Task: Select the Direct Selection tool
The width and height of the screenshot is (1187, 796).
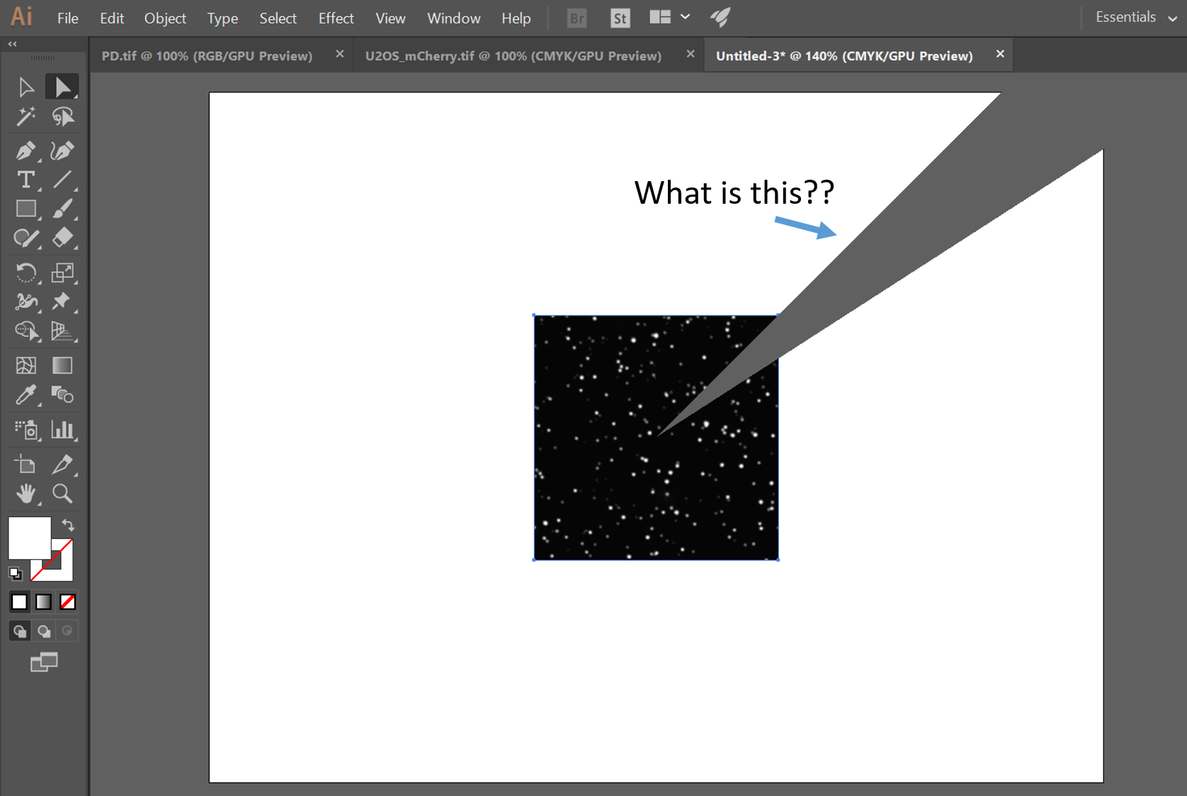Action: (x=62, y=86)
